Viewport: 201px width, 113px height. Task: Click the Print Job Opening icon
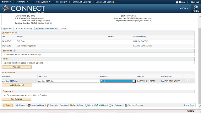[x=126, y=105]
